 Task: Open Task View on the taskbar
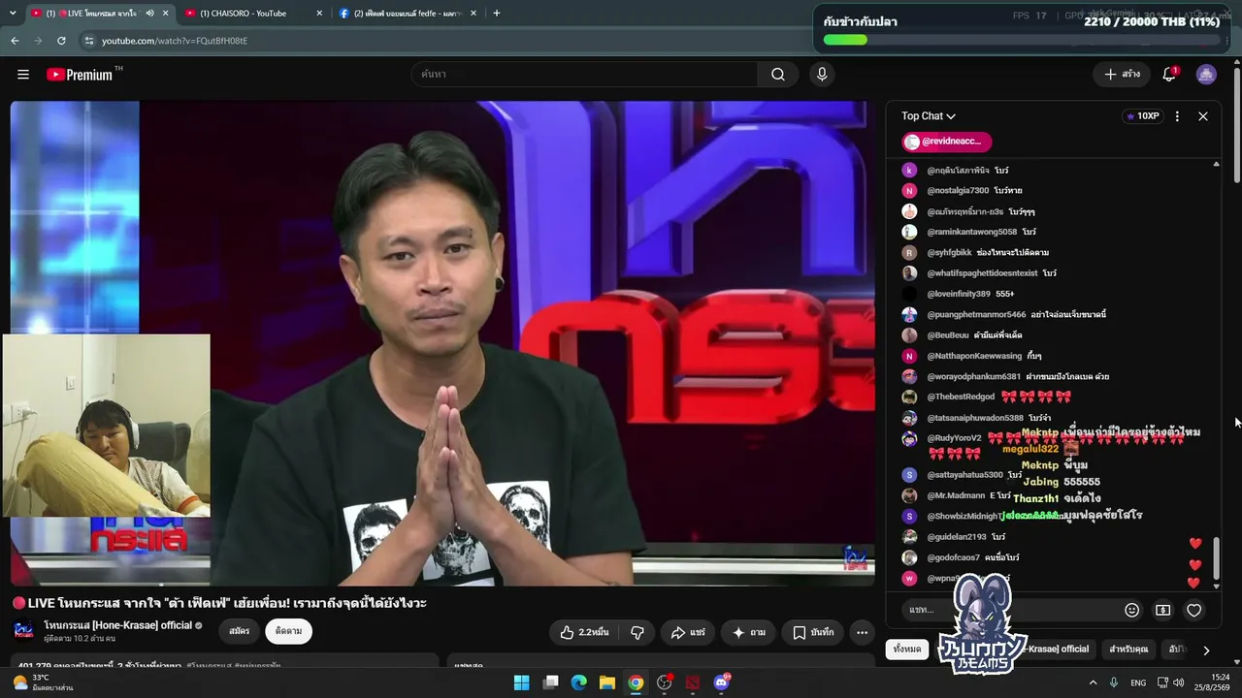[550, 682]
